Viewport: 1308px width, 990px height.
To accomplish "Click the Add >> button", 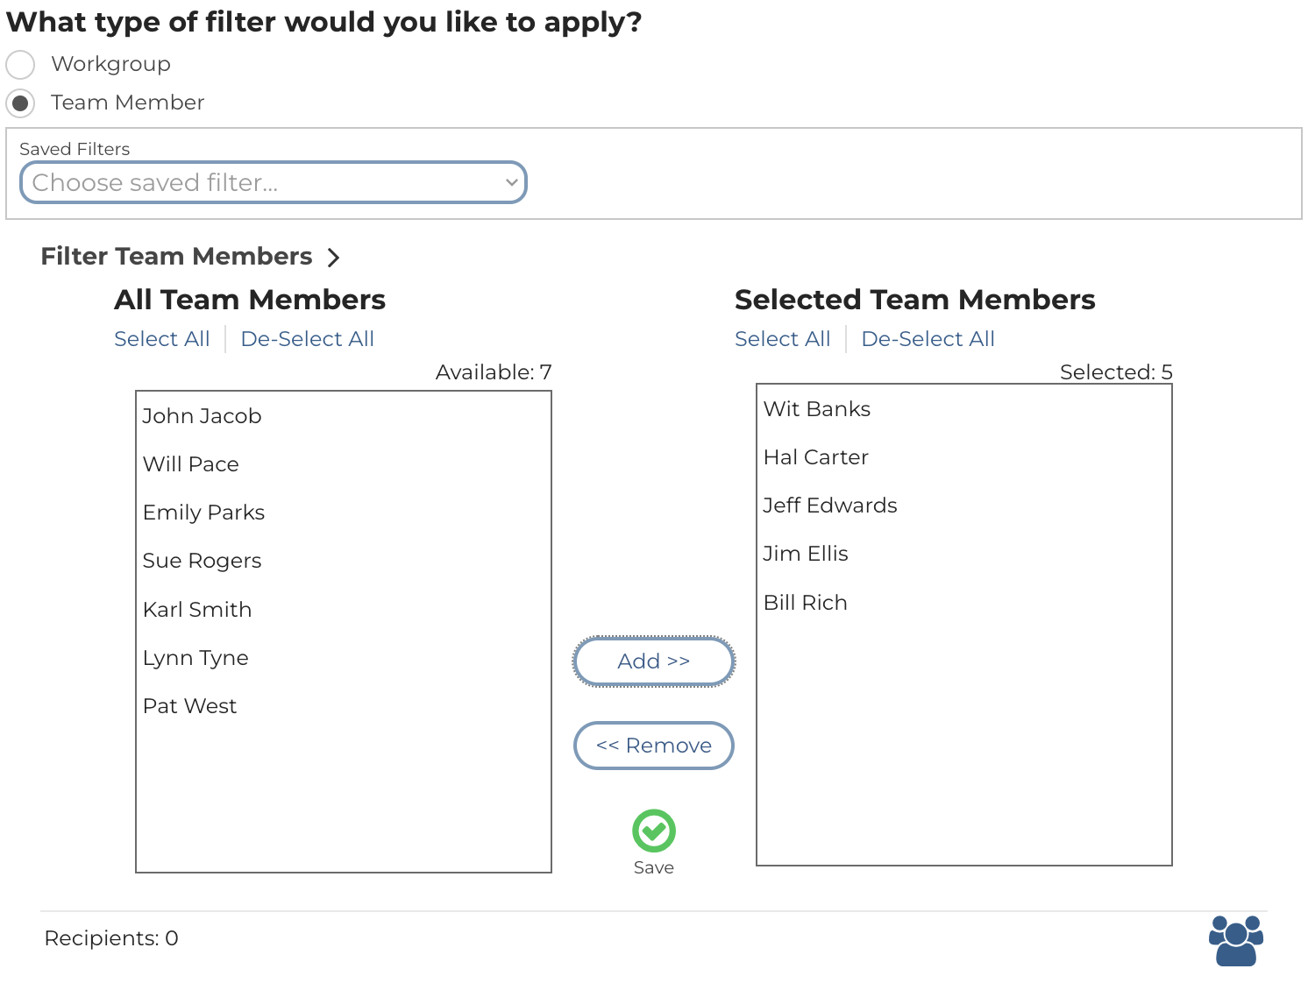I will 653,661.
